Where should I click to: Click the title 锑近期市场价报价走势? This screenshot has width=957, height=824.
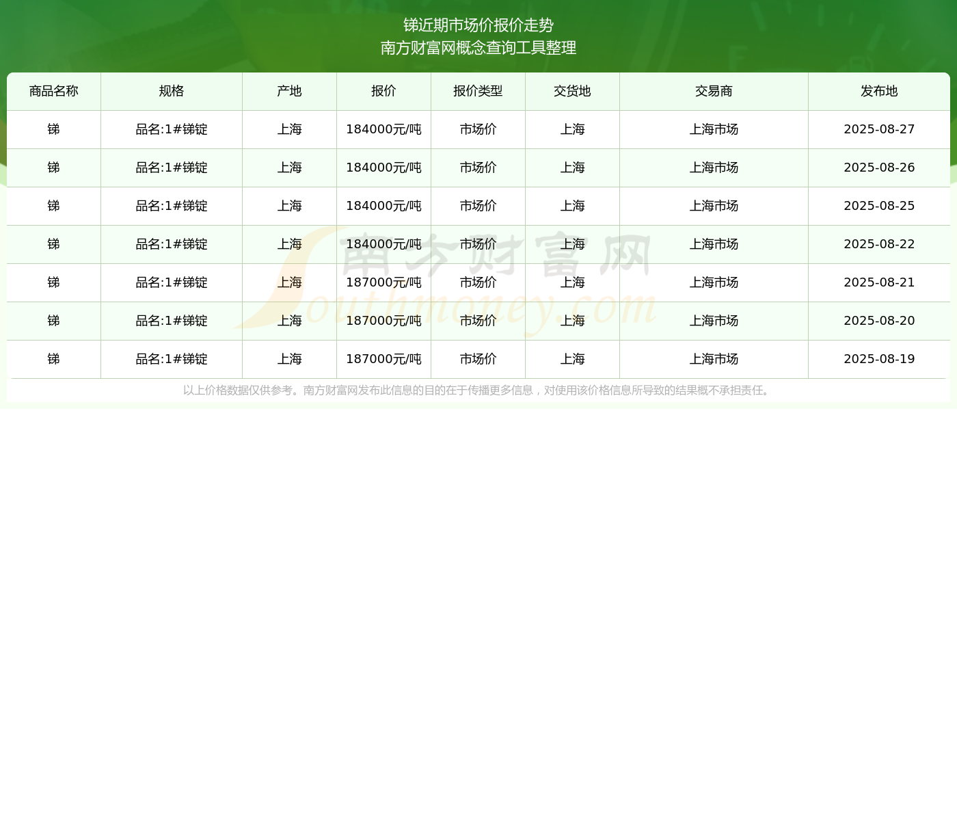point(478,25)
